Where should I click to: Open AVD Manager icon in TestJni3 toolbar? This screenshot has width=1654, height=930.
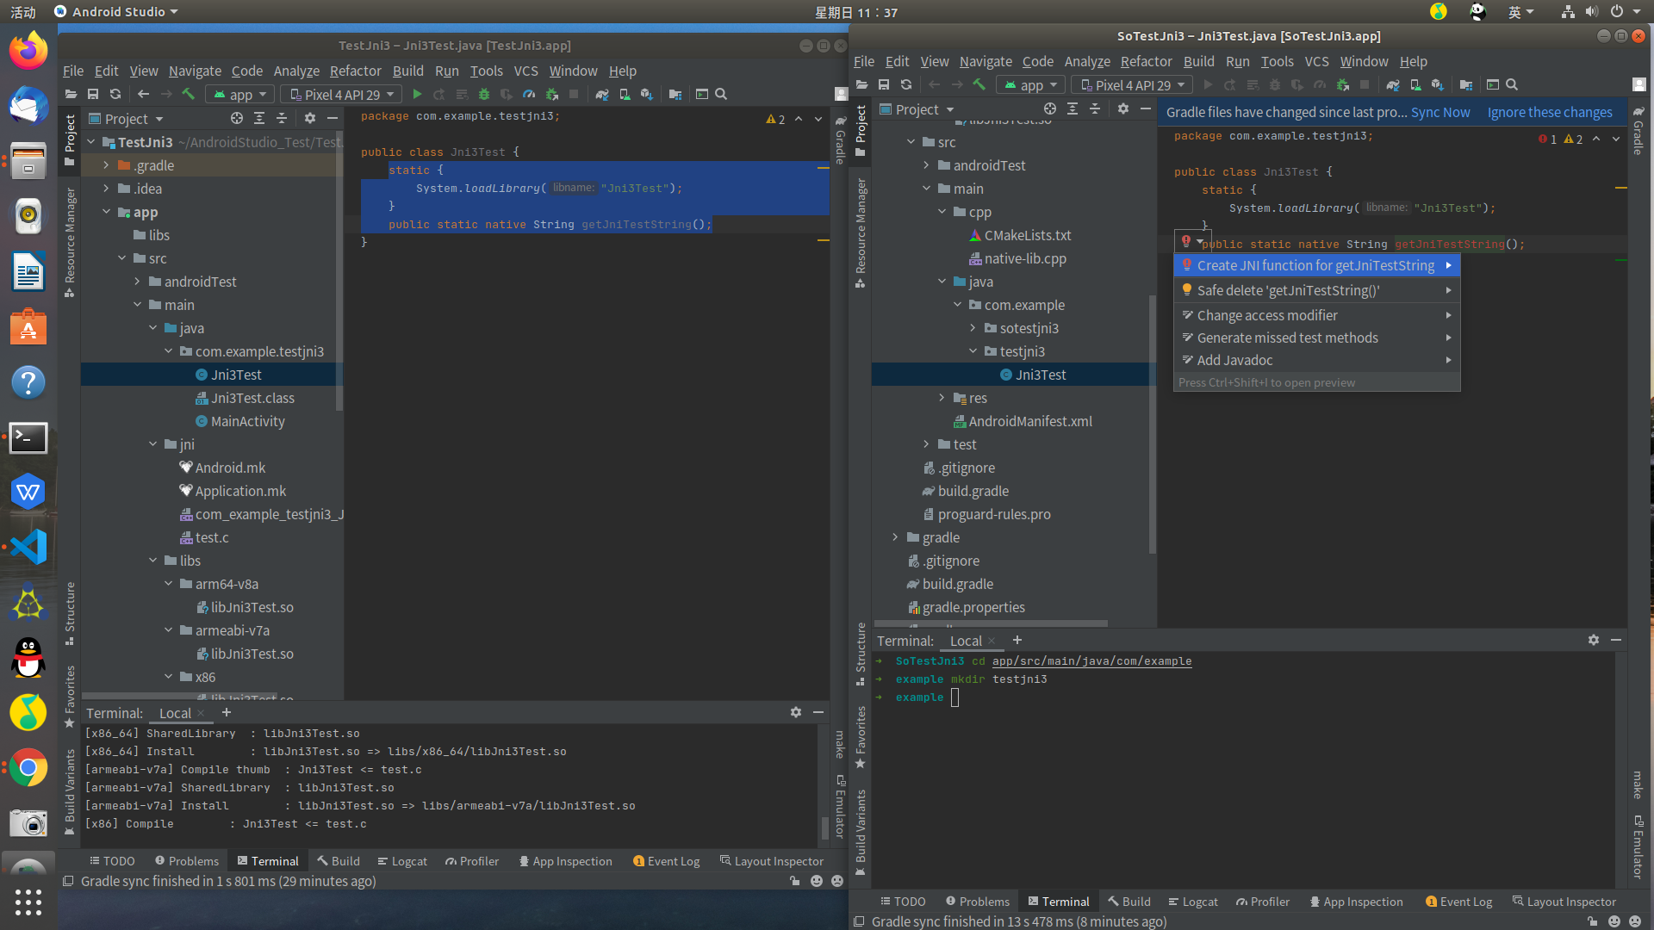[x=625, y=95]
